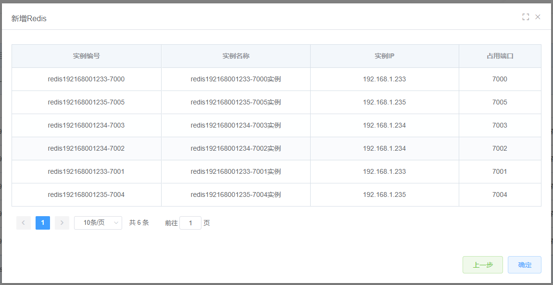Click name redis192168001235-7005实例
Viewport: 553px width, 285px height.
pyautogui.click(x=236, y=103)
